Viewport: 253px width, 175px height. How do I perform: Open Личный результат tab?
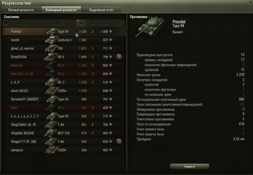tap(21, 10)
